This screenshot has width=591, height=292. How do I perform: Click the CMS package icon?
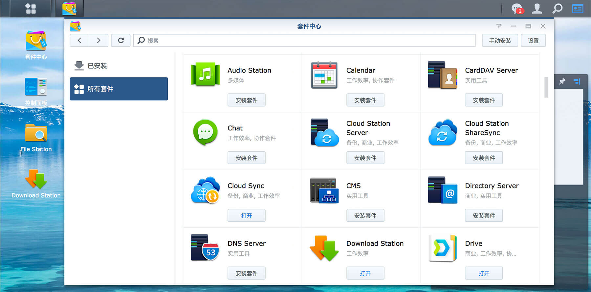point(324,190)
